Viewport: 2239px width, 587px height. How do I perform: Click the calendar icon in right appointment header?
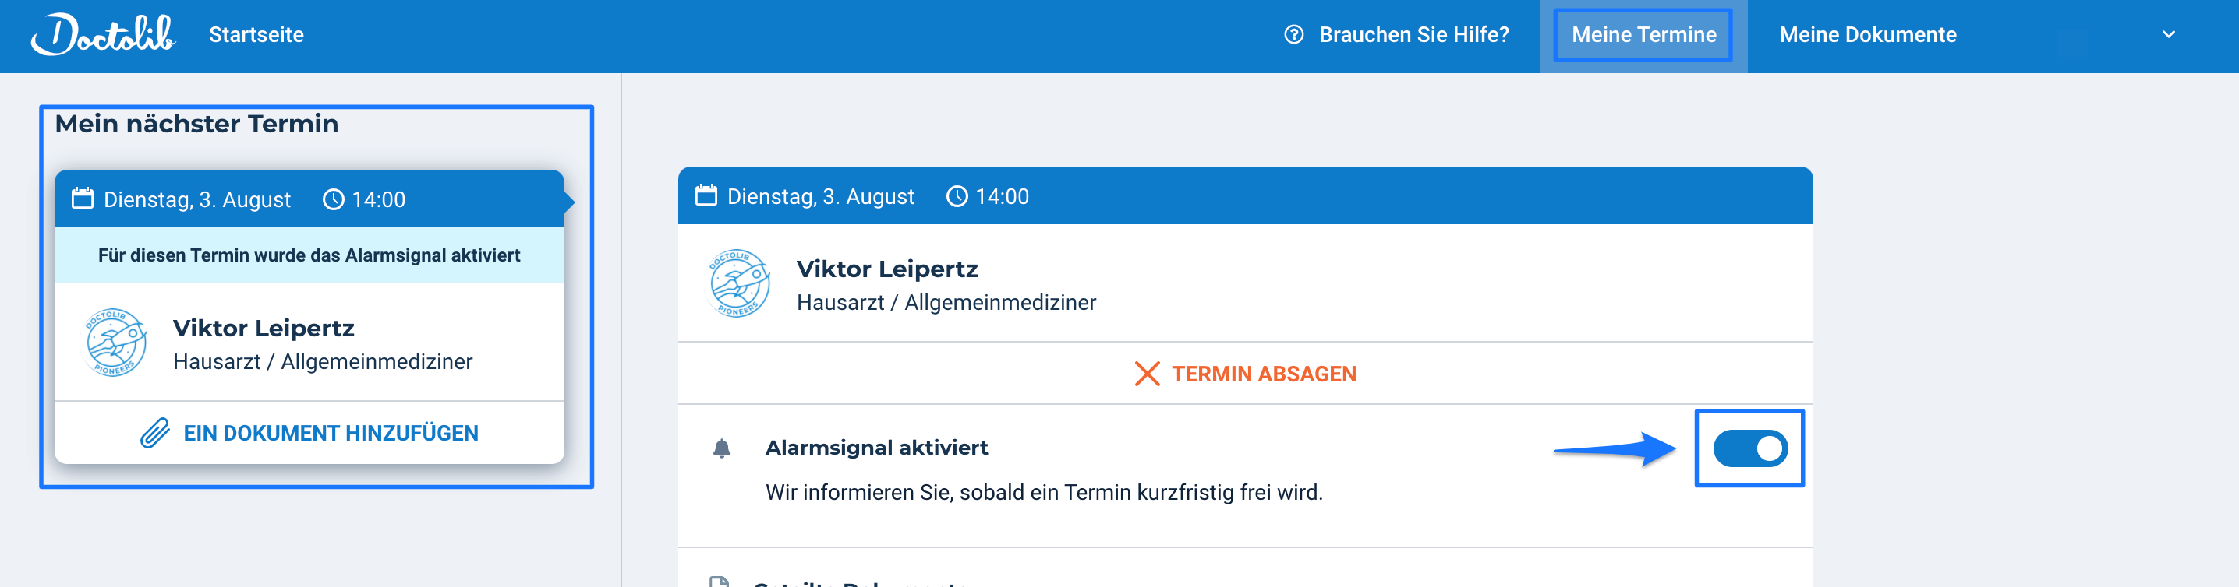pos(706,196)
